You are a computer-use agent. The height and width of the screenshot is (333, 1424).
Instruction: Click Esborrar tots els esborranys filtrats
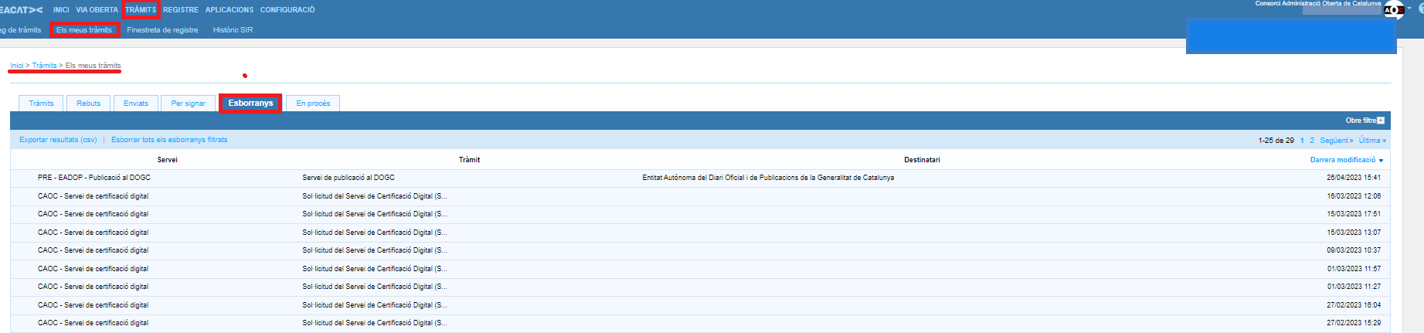pos(169,140)
